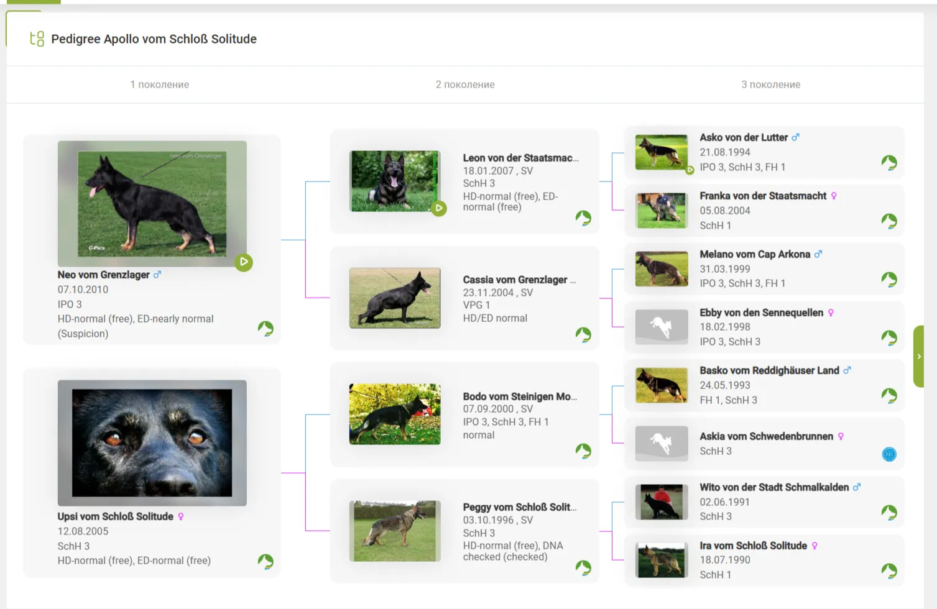Click green pedigree icon beside Ira vom Schloß Solitude

(889, 571)
